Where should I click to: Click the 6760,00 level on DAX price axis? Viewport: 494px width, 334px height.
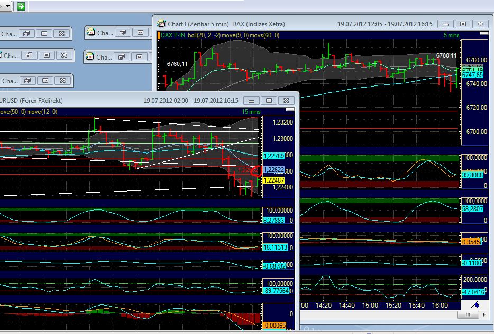tap(477, 60)
